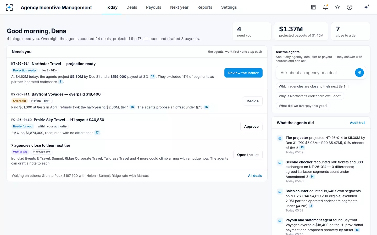This screenshot has width=377, height=235.
Task: Click the Review the ladder button
Action: (243, 73)
